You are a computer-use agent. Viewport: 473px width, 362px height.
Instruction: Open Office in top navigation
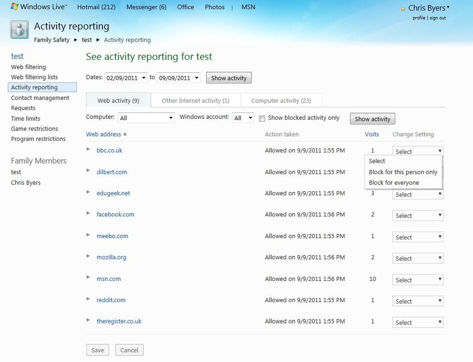tap(185, 7)
